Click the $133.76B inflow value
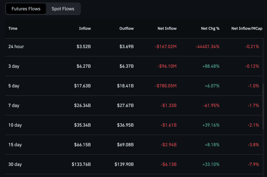267x177 pixels. click(81, 165)
